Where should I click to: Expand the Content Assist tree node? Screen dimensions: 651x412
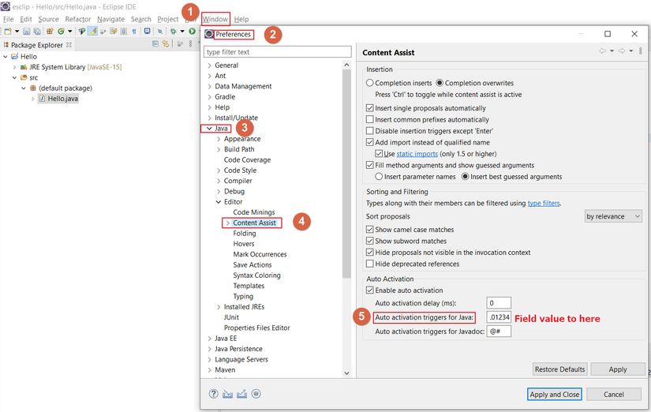click(227, 223)
